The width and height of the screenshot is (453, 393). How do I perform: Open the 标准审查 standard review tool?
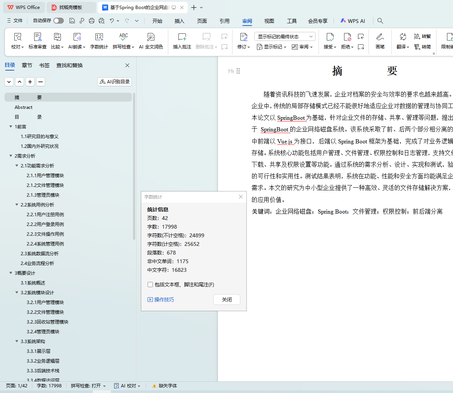[38, 41]
